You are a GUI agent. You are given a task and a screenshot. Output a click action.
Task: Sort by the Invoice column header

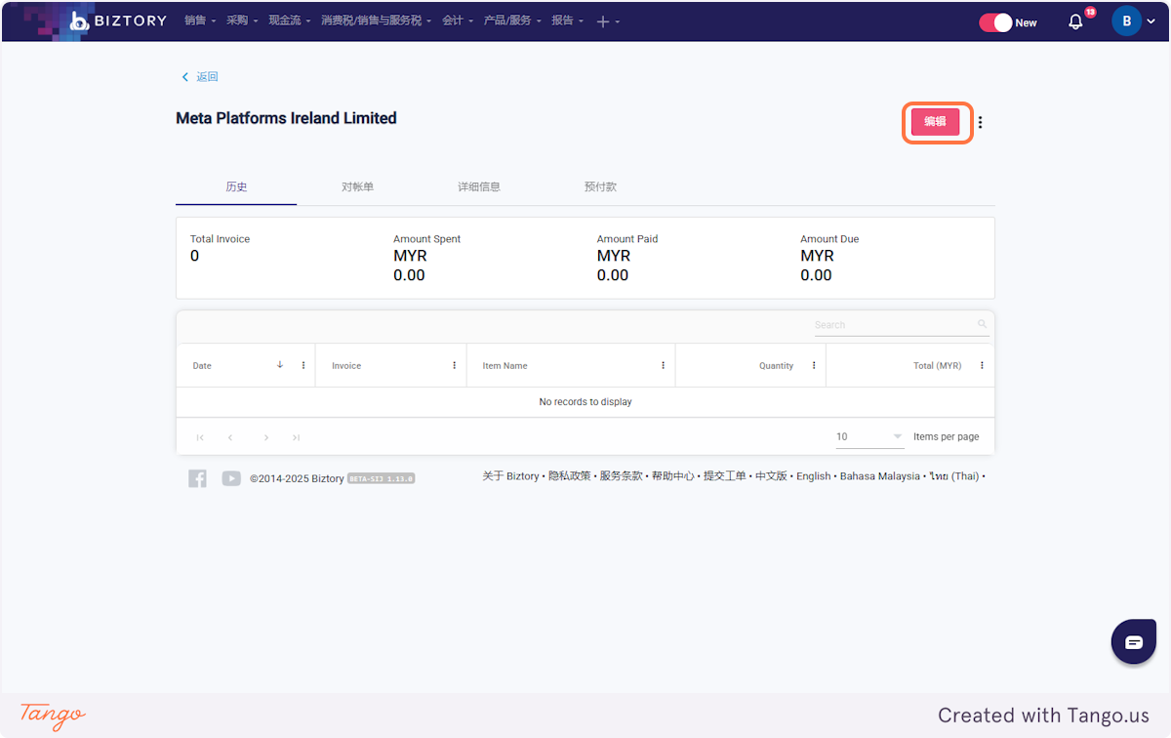(346, 366)
